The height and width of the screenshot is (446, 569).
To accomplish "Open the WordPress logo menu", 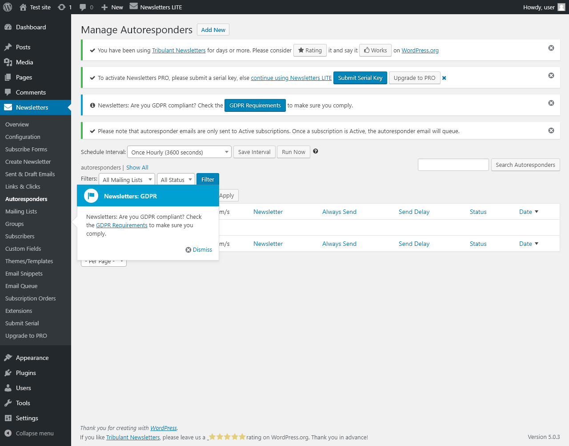I will (8, 7).
